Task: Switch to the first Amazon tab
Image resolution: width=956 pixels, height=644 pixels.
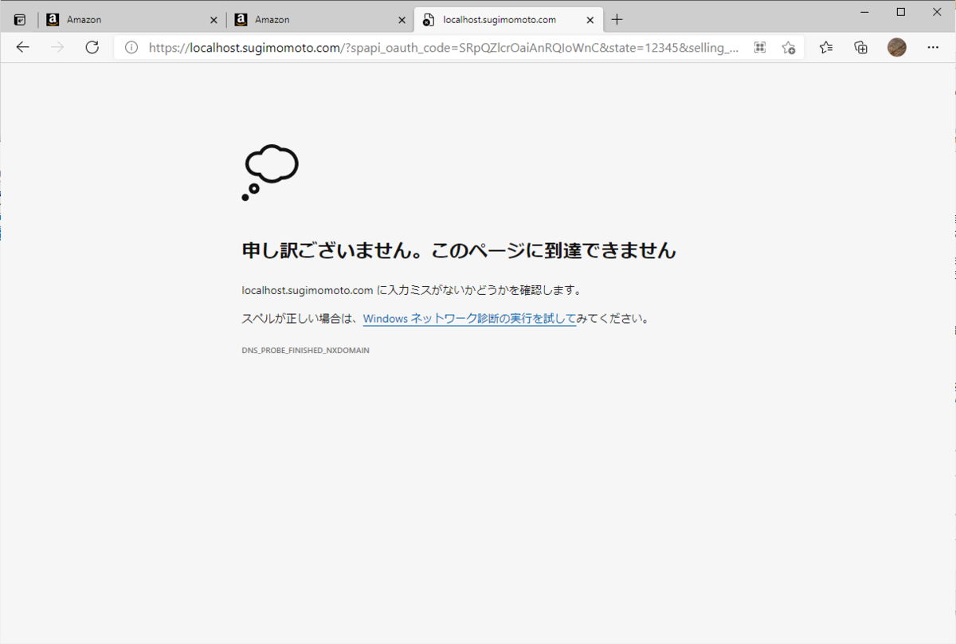Action: pyautogui.click(x=119, y=18)
